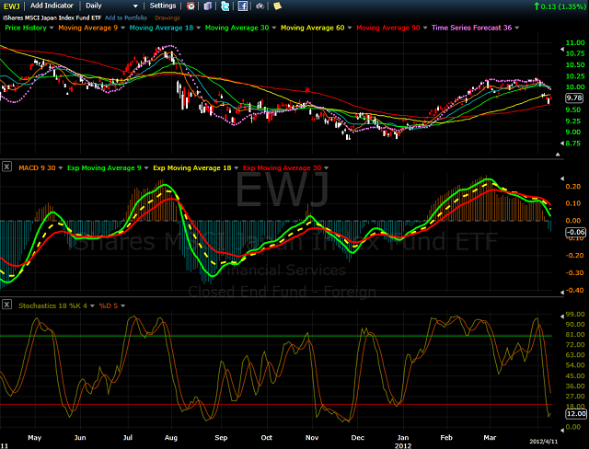Click the -0.06 MACD value label

[575, 232]
